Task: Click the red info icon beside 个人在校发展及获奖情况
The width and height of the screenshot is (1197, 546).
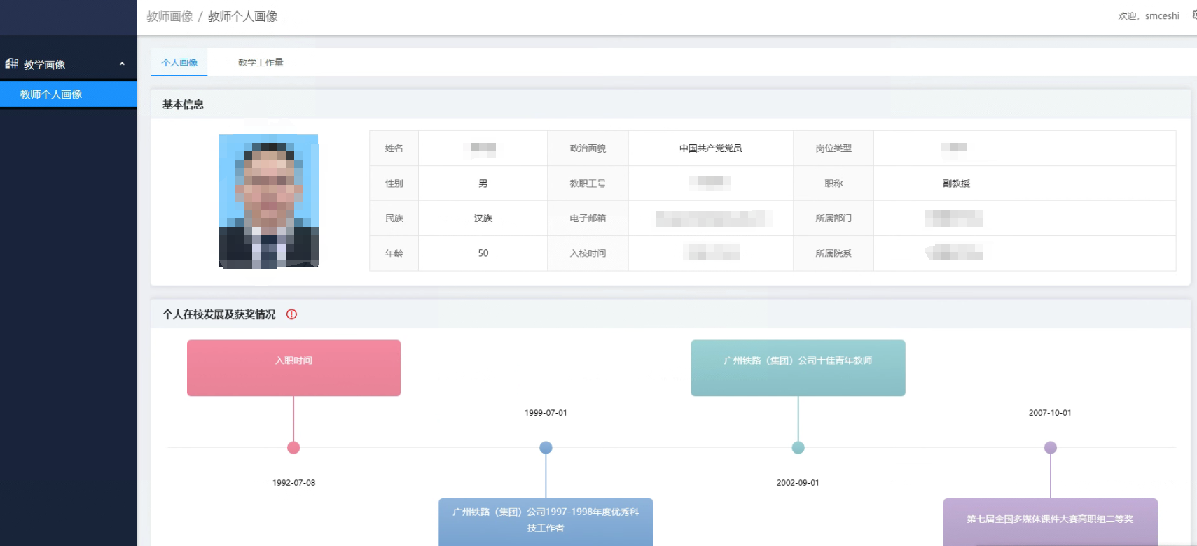Action: click(x=292, y=314)
